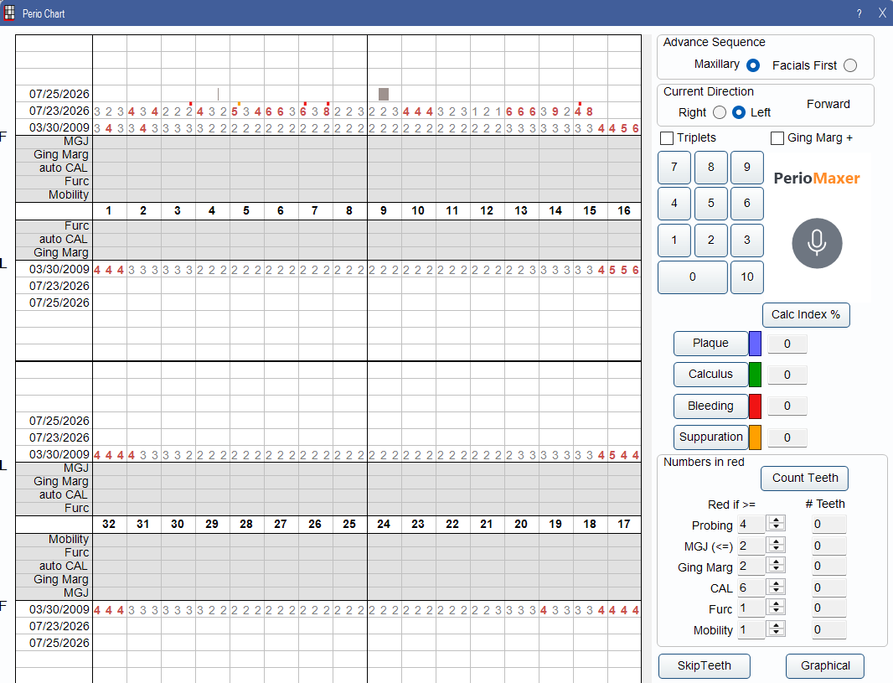The width and height of the screenshot is (893, 683).
Task: Click the Calculus button
Action: [x=710, y=375]
